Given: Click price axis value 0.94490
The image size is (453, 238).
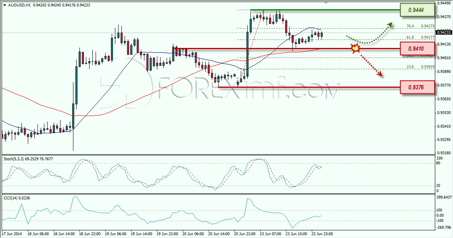Looking at the screenshot, I should point(443,4).
